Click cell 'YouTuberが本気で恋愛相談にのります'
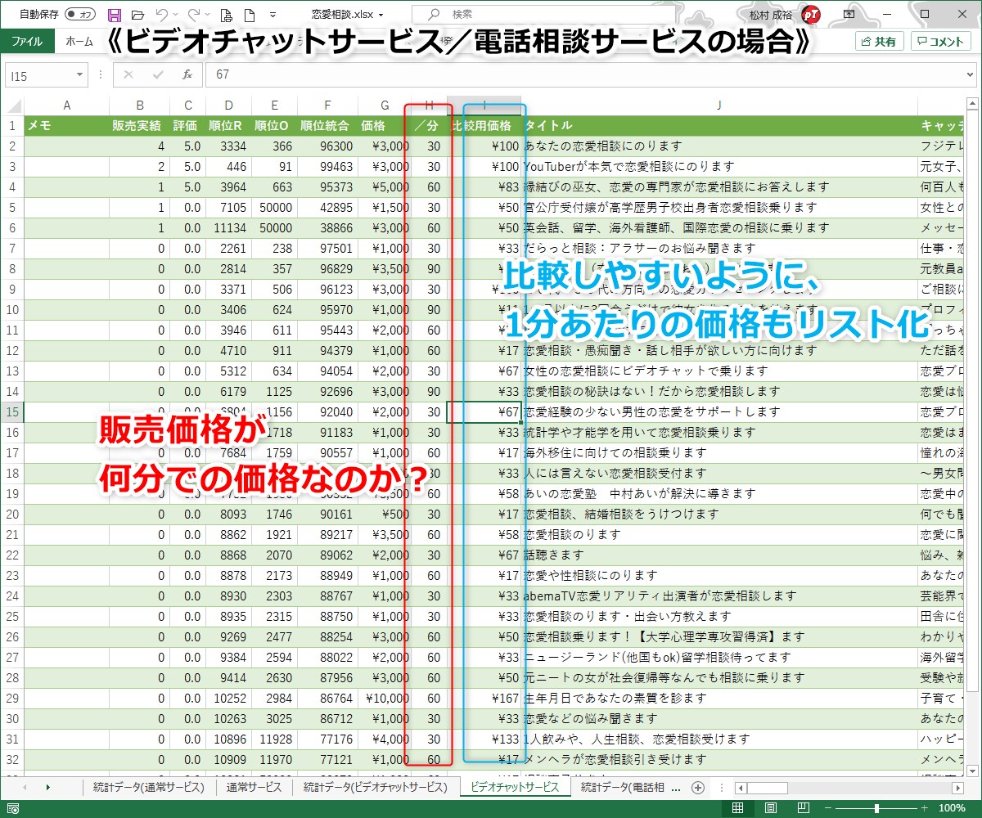The width and height of the screenshot is (982, 818). 718,166
